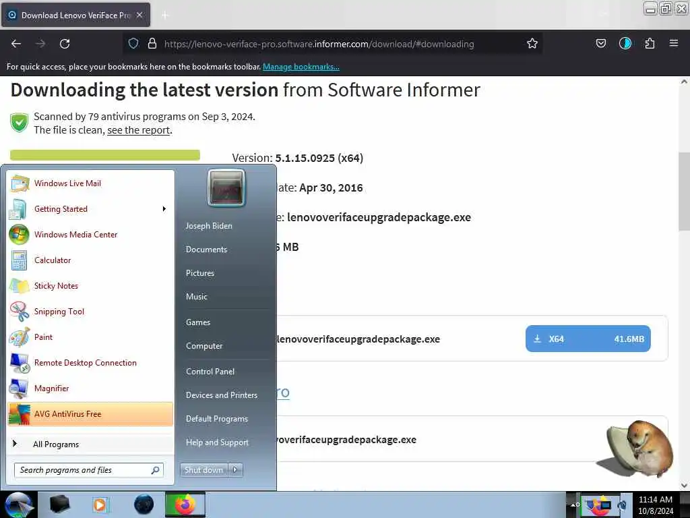Open a new tab with plus
Viewport: 690px width, 518px height.
click(x=165, y=16)
